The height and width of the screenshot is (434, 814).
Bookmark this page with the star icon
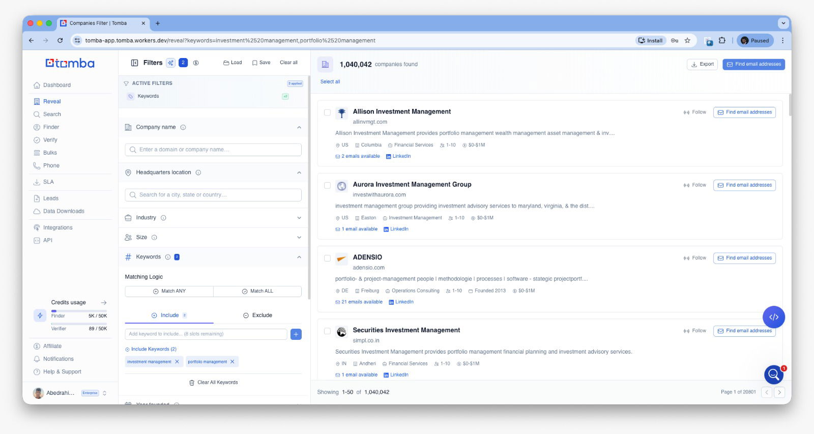[687, 41]
